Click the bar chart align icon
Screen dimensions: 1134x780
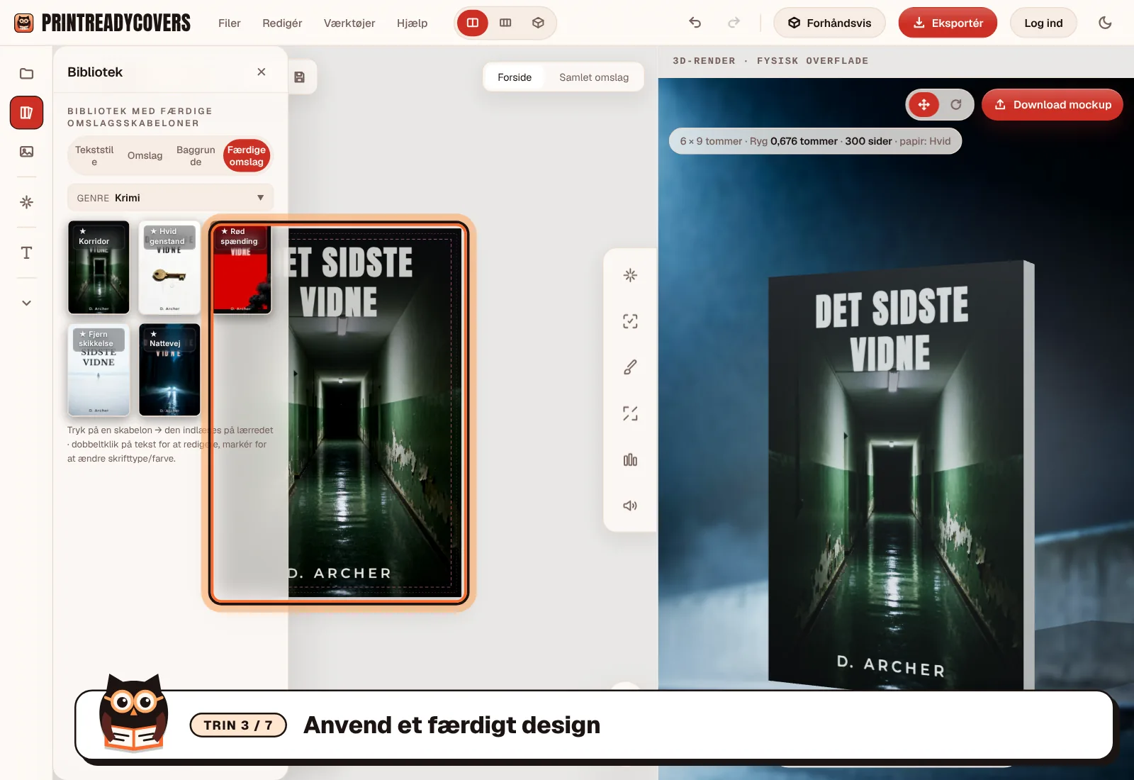click(x=630, y=459)
